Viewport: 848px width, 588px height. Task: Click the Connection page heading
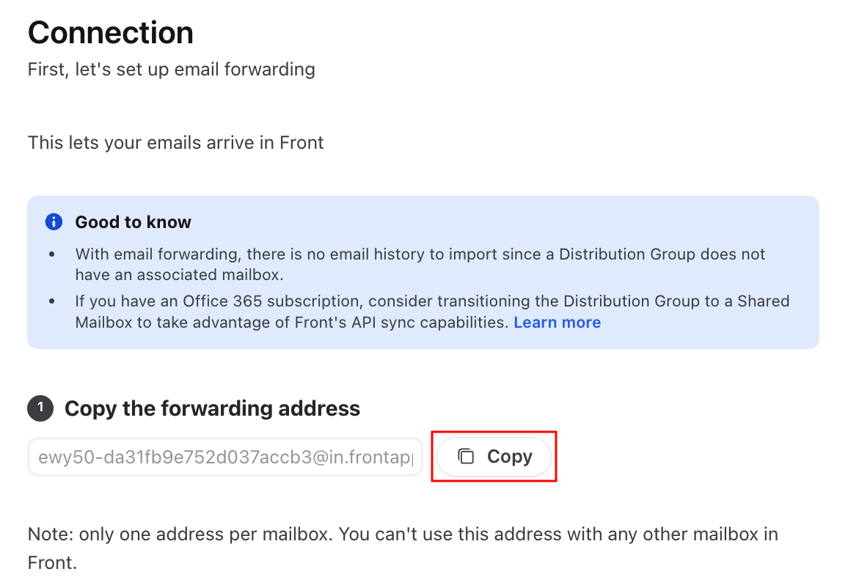[x=110, y=32]
